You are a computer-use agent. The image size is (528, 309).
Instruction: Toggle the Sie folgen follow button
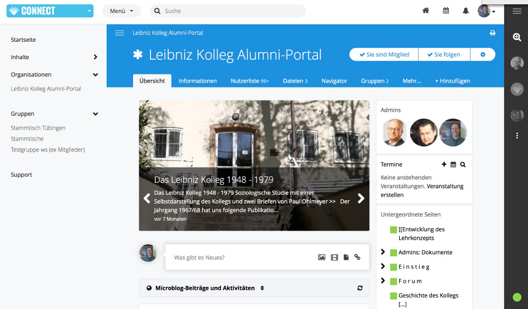pos(444,54)
